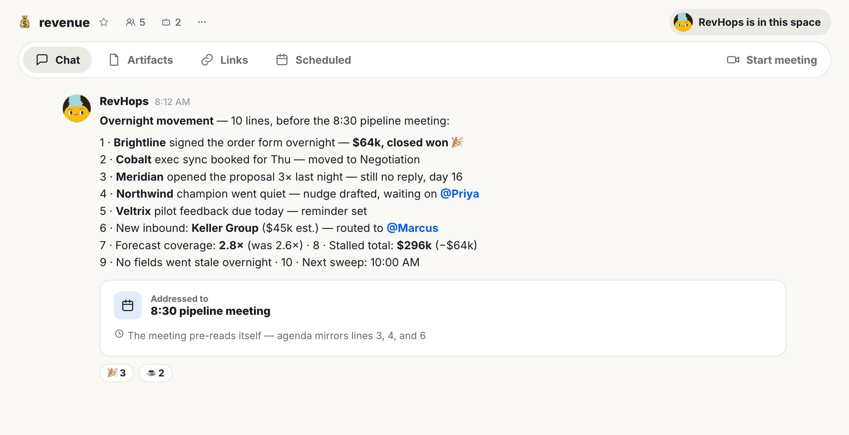Click the Keller Group text
849x435 pixels.
225,228
